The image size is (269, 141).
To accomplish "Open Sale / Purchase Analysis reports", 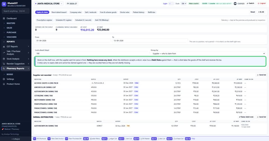I will 15,53.
